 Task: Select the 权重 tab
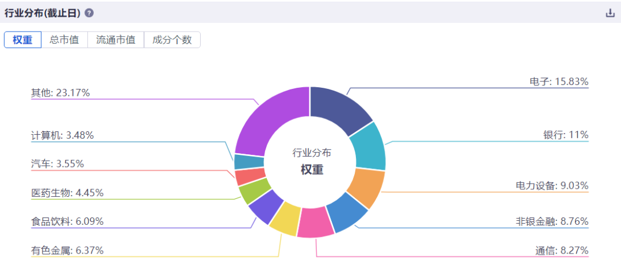(22, 40)
